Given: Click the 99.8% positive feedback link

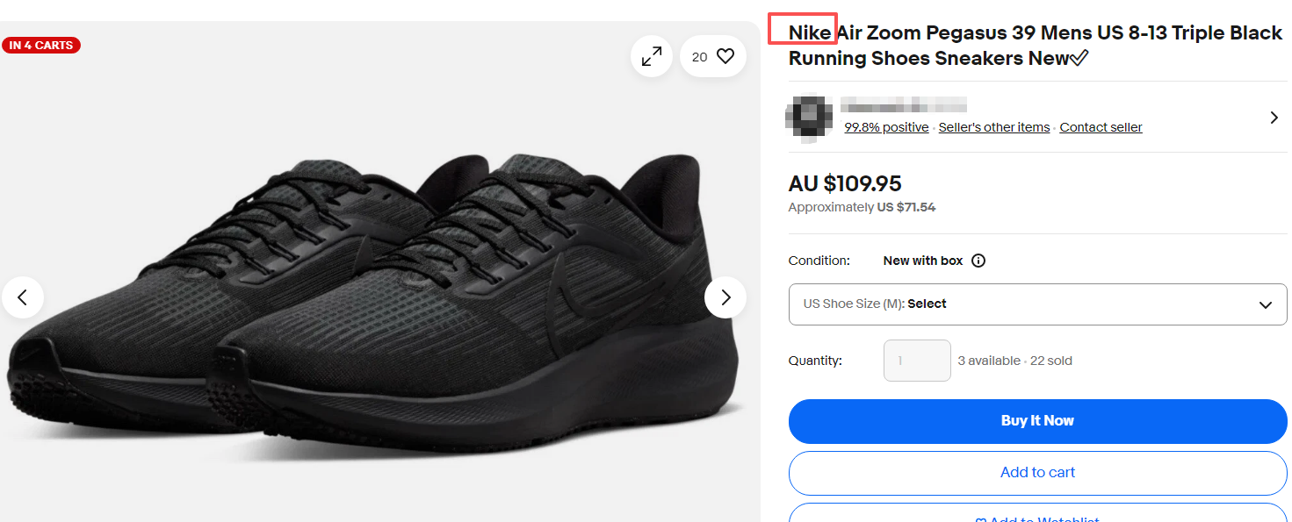Looking at the screenshot, I should [886, 127].
